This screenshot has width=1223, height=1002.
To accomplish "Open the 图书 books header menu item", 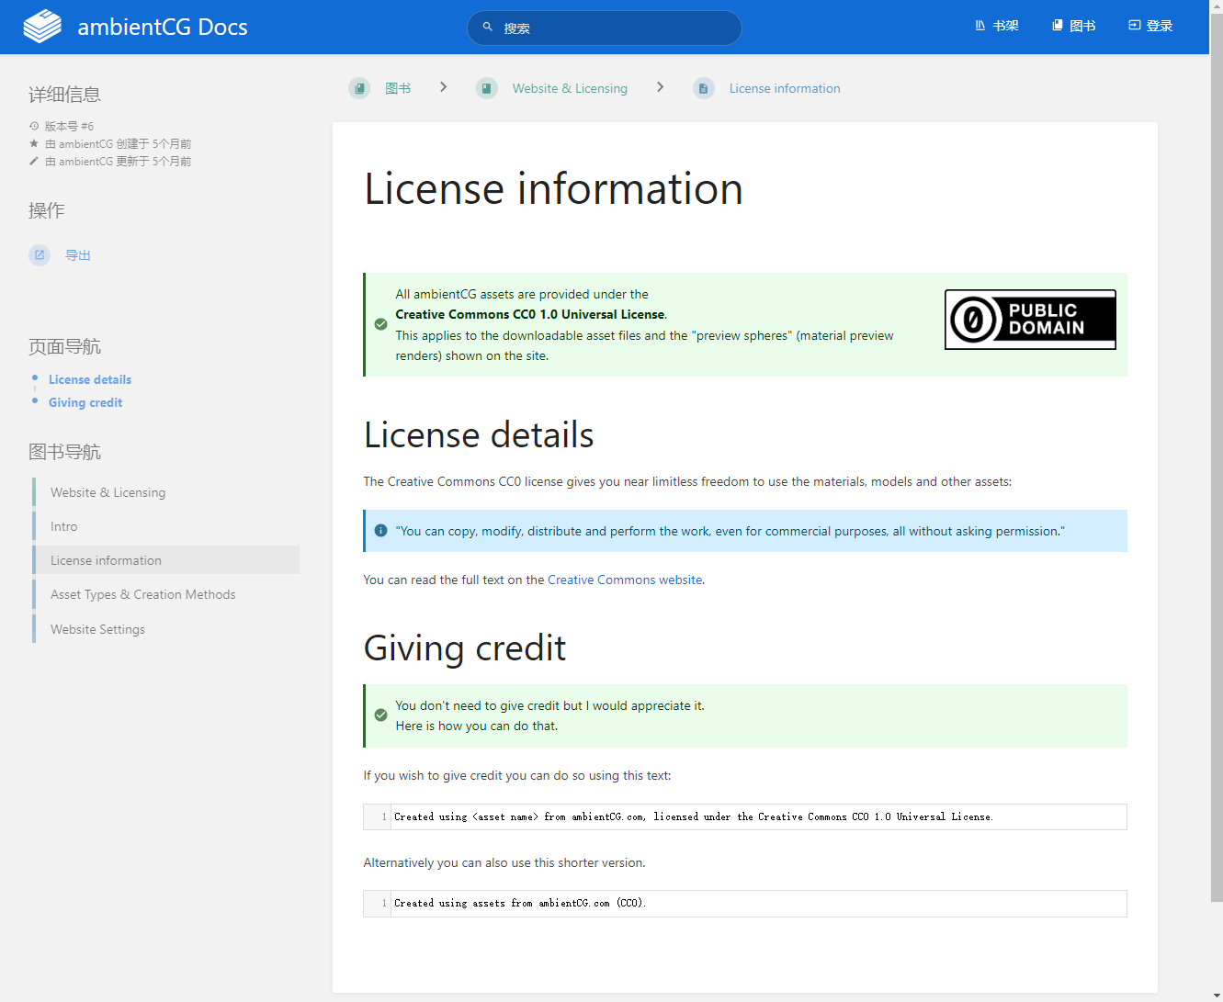I will (x=1074, y=26).
